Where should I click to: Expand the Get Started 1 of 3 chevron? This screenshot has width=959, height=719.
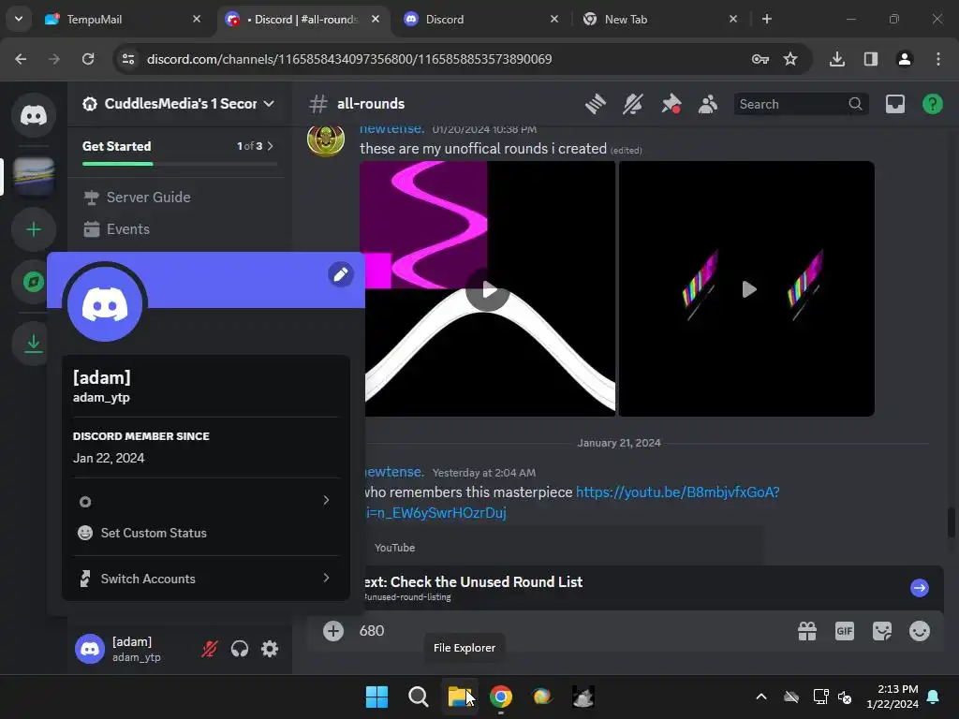tap(271, 146)
